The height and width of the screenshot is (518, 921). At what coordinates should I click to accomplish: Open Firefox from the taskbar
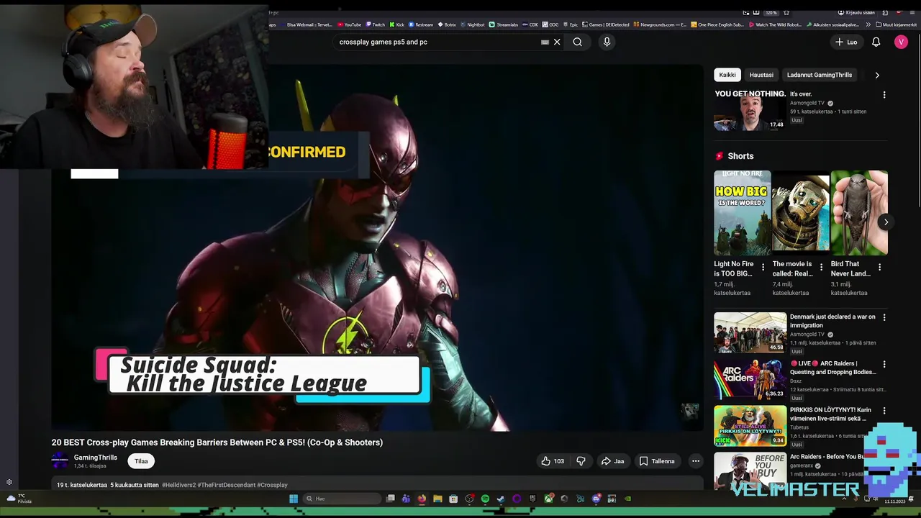pyautogui.click(x=422, y=499)
